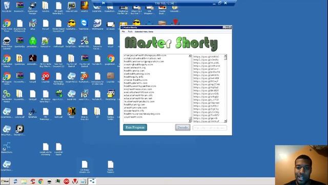Click the short URL list scrollbar thumb
328x185 pixels.
click(x=225, y=59)
